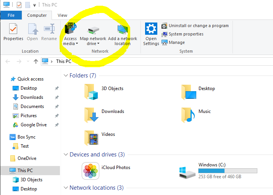Open the iCloud Photos device icon
273x195 pixels.
[90, 171]
